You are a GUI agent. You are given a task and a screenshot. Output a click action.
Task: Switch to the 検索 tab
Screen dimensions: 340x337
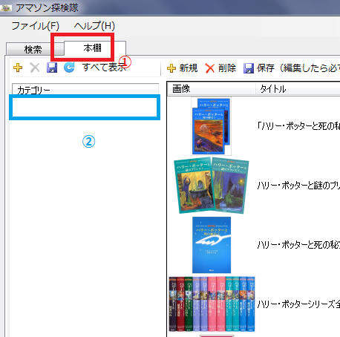33,49
